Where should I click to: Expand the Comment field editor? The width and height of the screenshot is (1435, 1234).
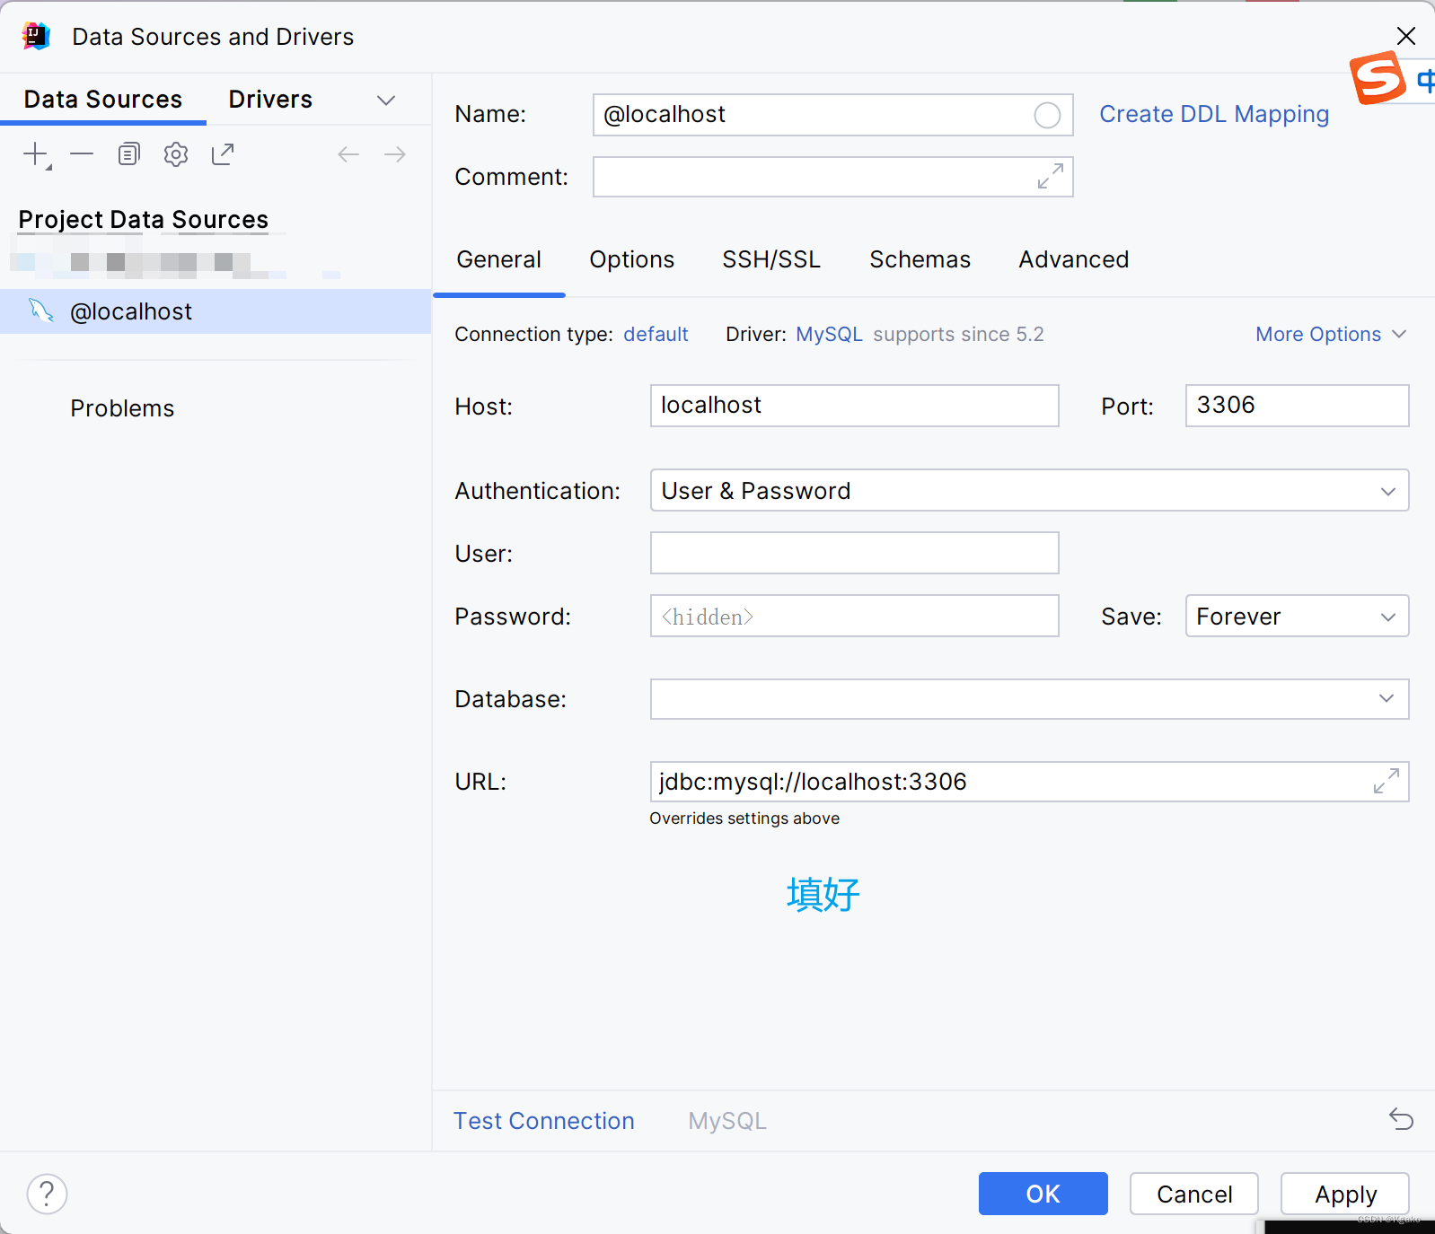tap(1050, 176)
